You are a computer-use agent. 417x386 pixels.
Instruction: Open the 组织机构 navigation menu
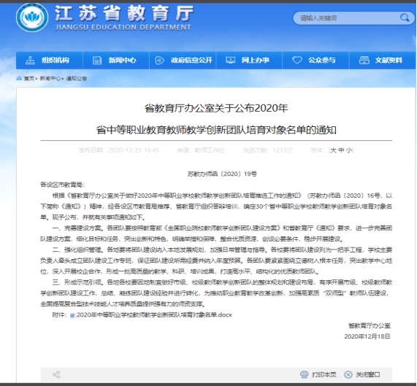[50, 61]
